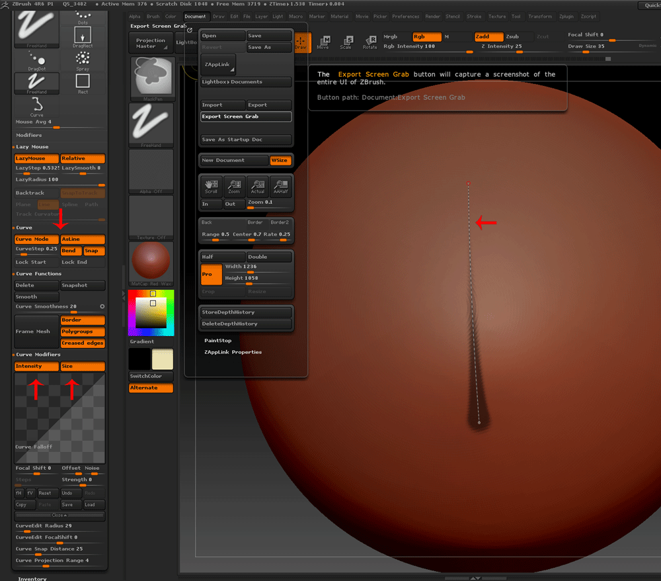Open the Alpha menu
This screenshot has width=661, height=581.
pos(135,17)
